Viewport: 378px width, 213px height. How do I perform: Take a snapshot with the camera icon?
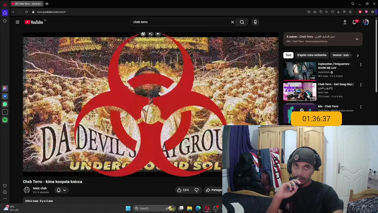tap(315, 12)
